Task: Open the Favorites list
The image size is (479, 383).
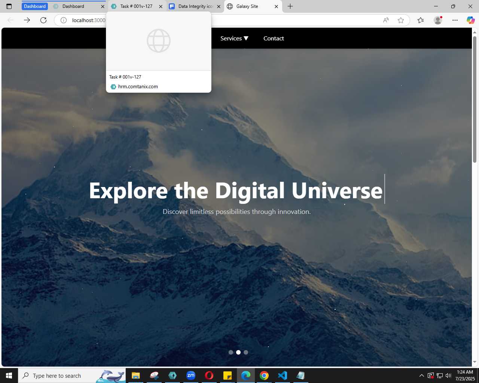Action: click(x=421, y=20)
